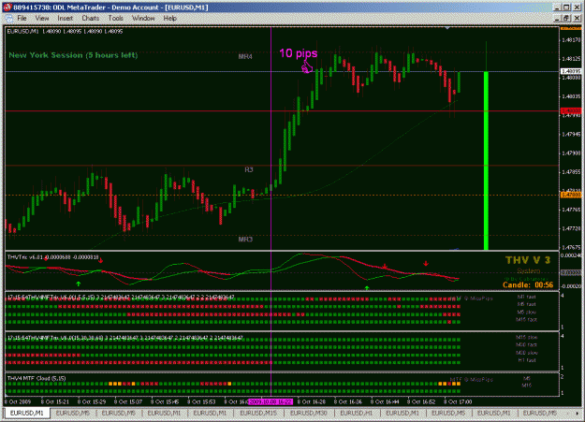The width and height of the screenshot is (585, 422).
Task: Switch to the EURUSD,H1 chart tab
Action: click(x=356, y=413)
